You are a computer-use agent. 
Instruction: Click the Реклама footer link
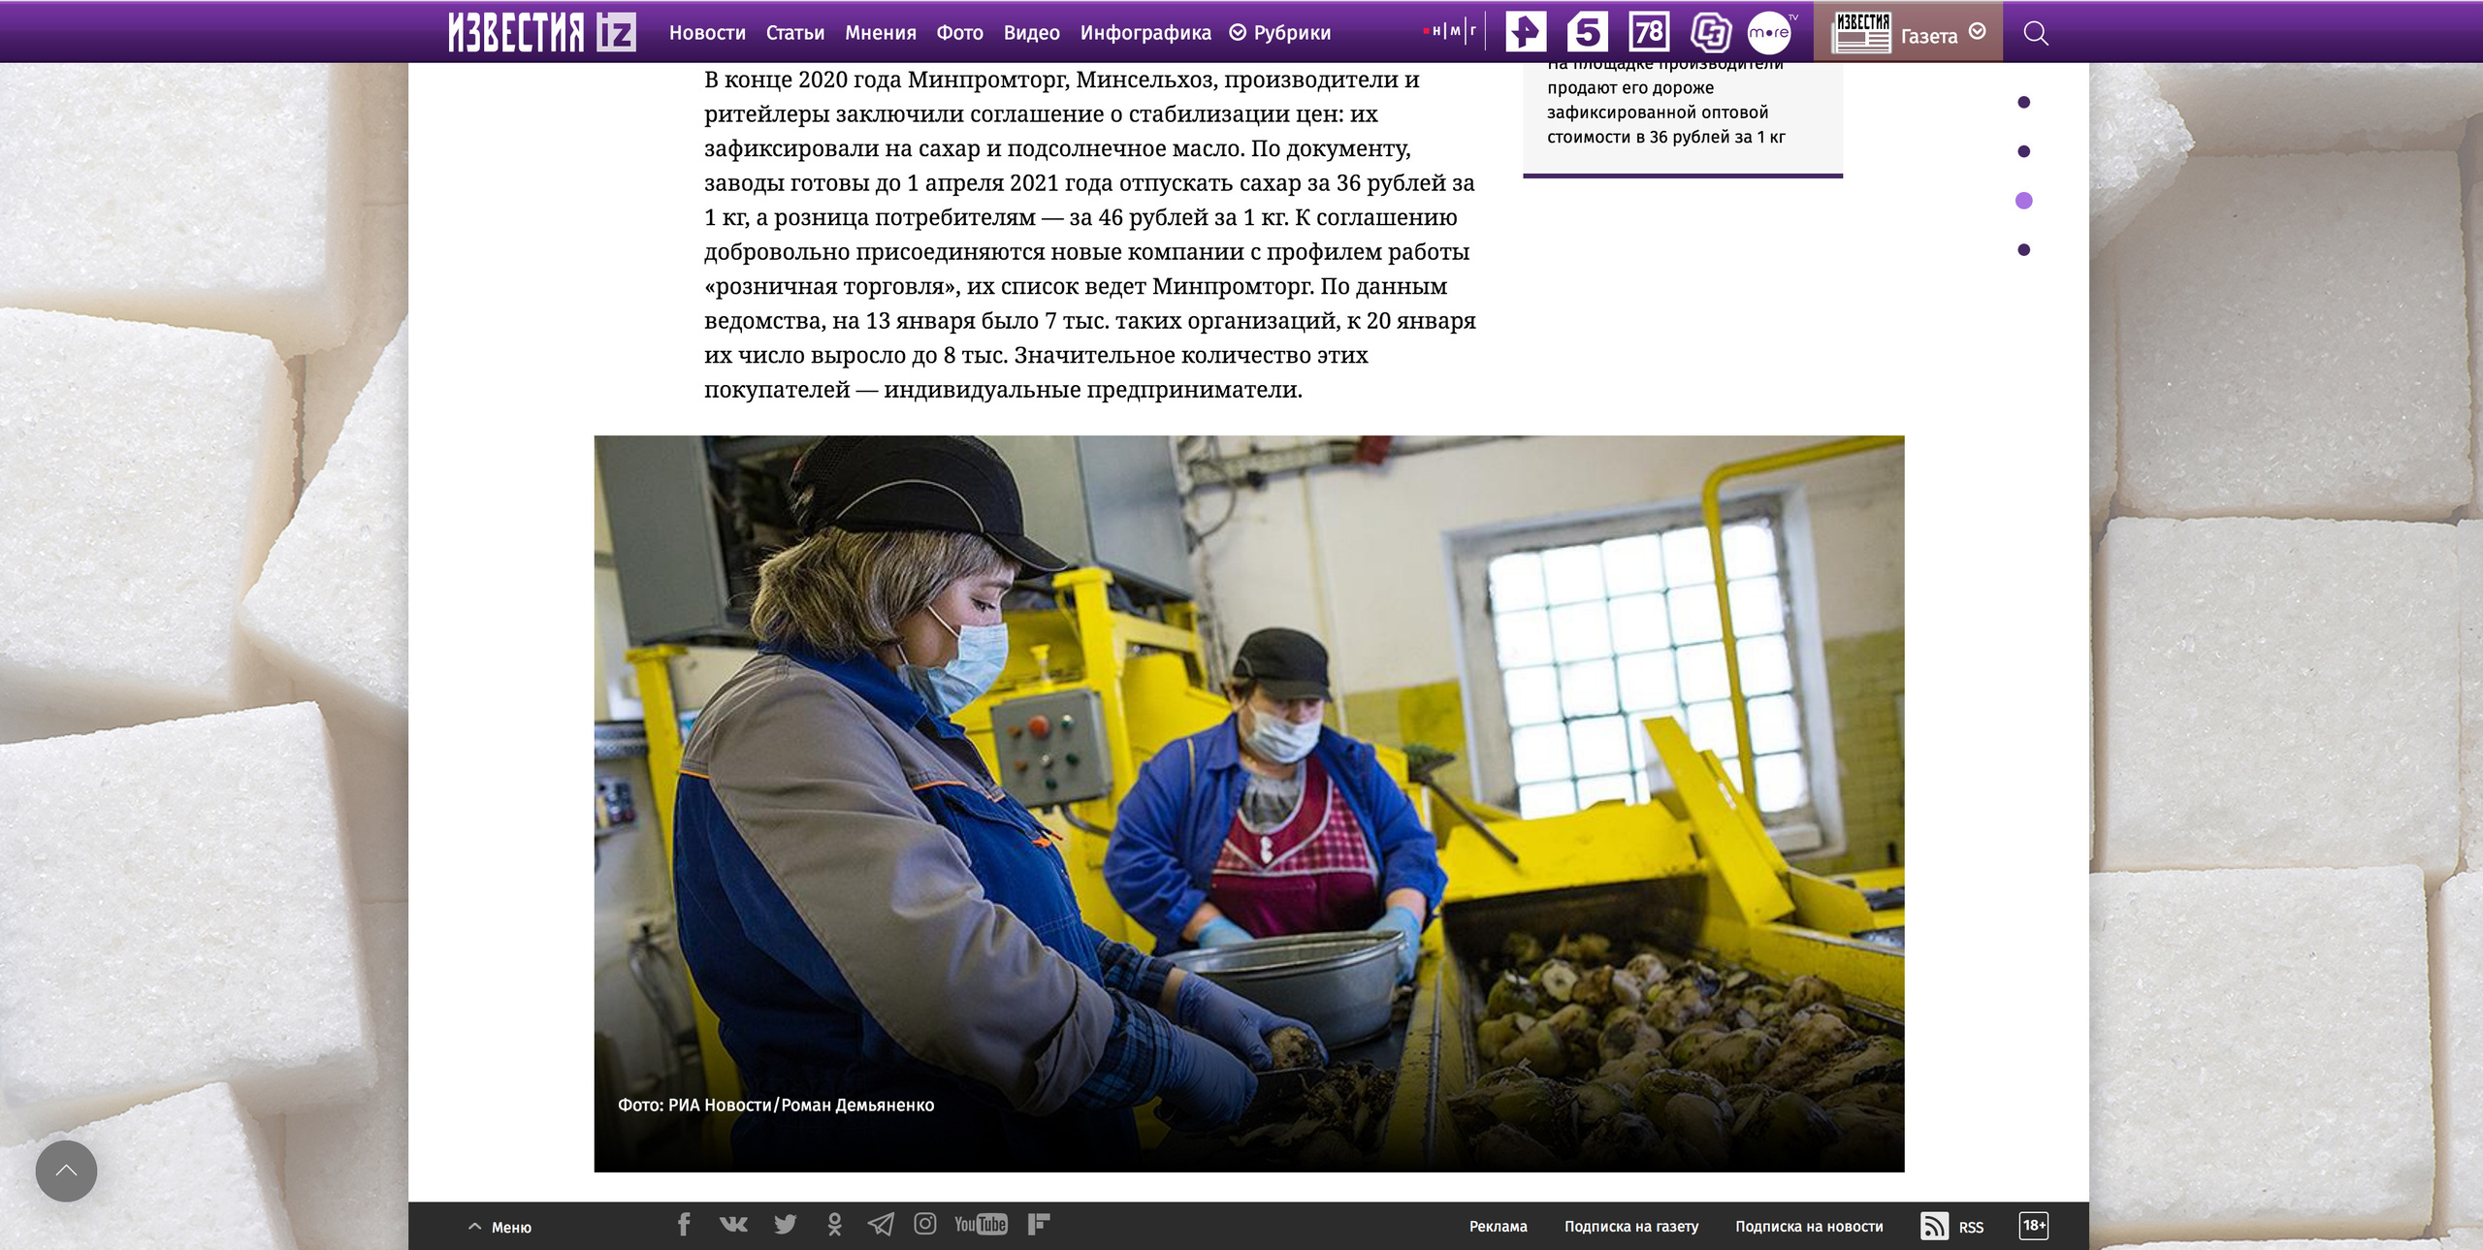[x=1498, y=1227]
